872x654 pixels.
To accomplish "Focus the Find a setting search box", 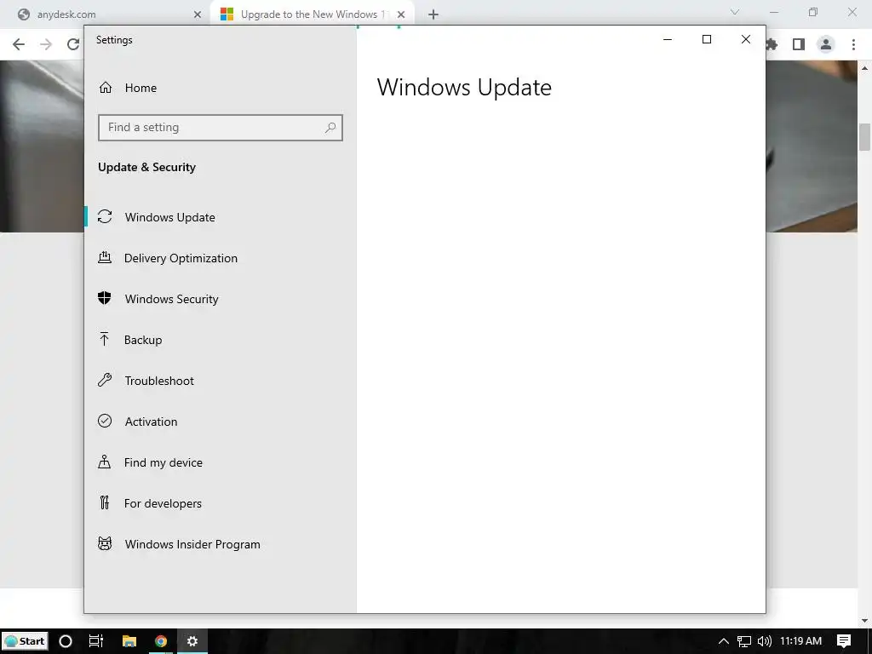I will pos(221,128).
